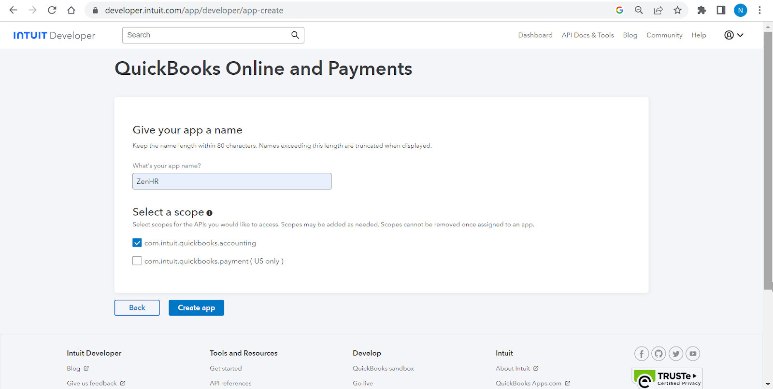Go to the Blog header link
The height and width of the screenshot is (389, 773).
coord(630,35)
